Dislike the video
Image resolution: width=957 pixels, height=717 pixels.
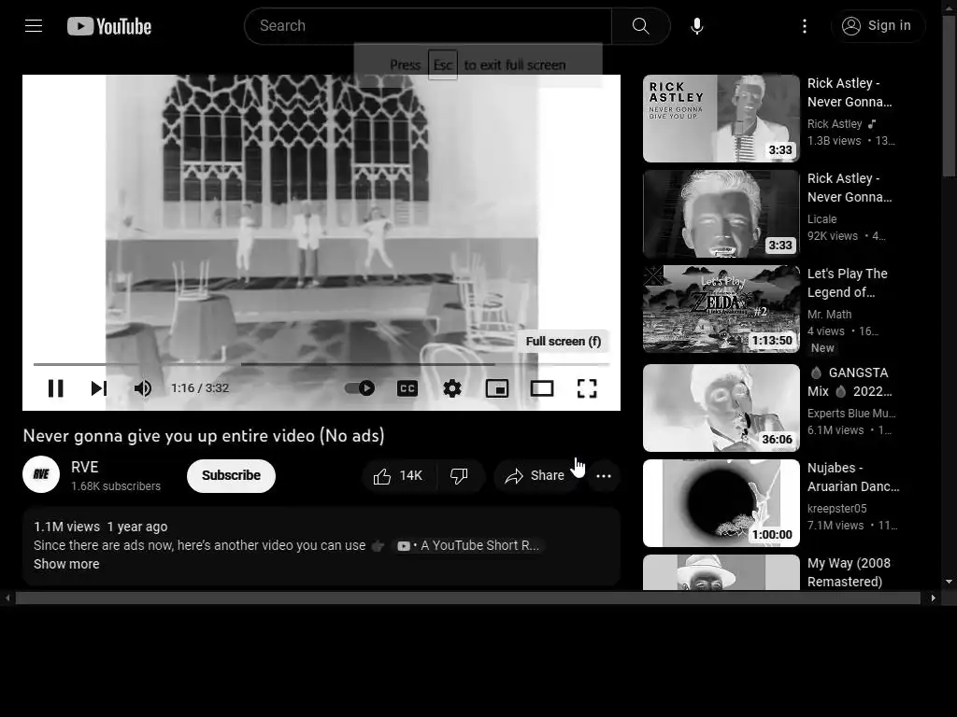459,476
